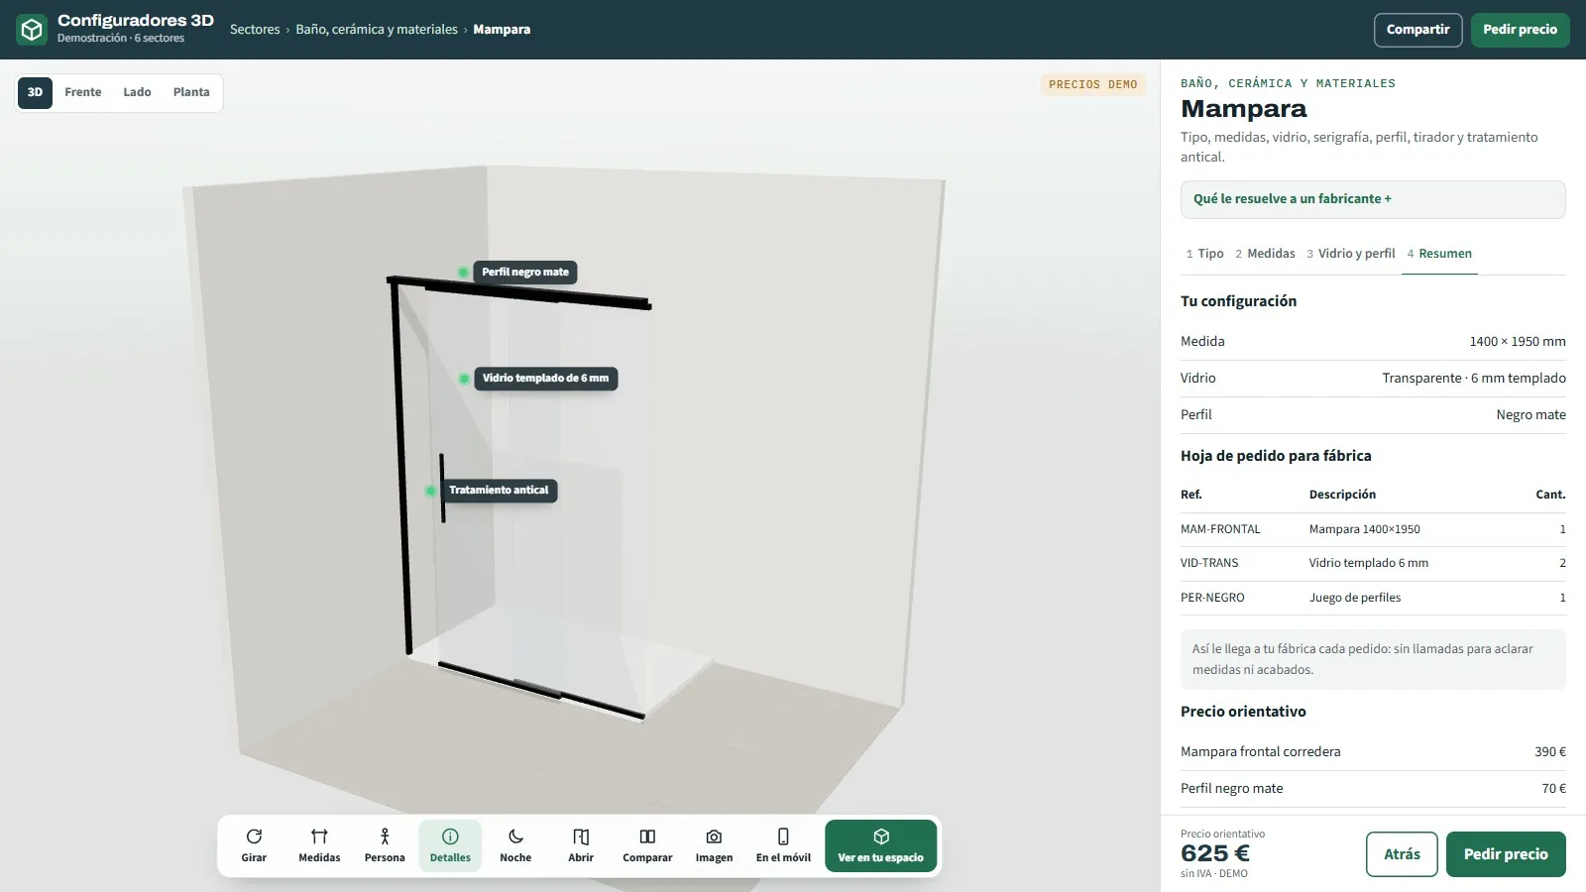Open the Comparar compare tool
The height and width of the screenshot is (892, 1586).
tap(647, 845)
